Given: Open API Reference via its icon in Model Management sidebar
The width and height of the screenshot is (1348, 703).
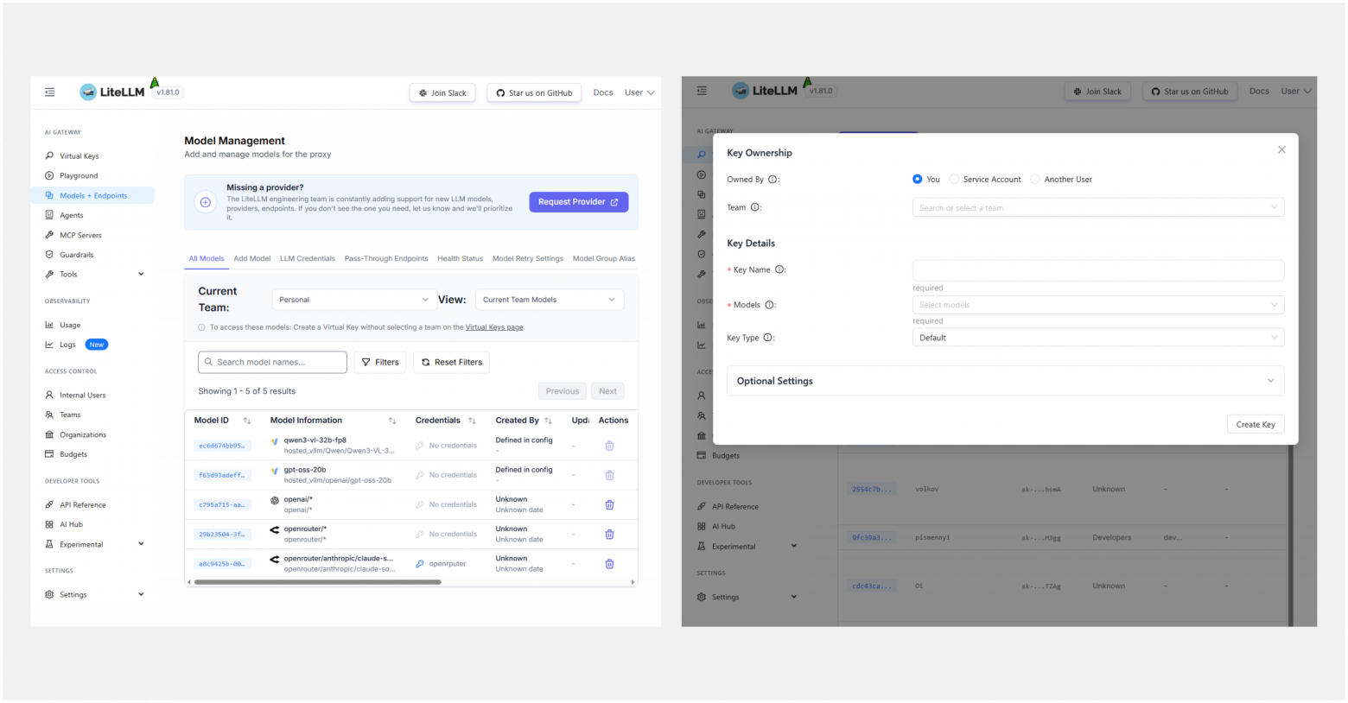Looking at the screenshot, I should [49, 505].
